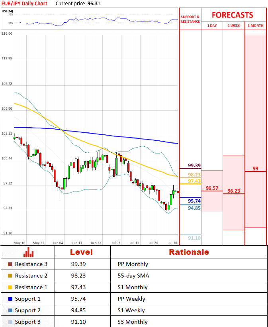Click the Resistance 3 dark red color swatch
The image size is (268, 327).
click(x=10, y=264)
